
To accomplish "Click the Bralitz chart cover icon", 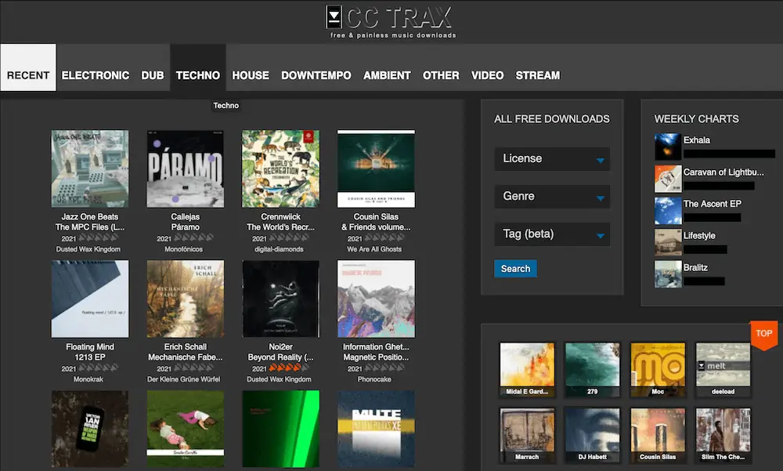I will click(x=668, y=274).
